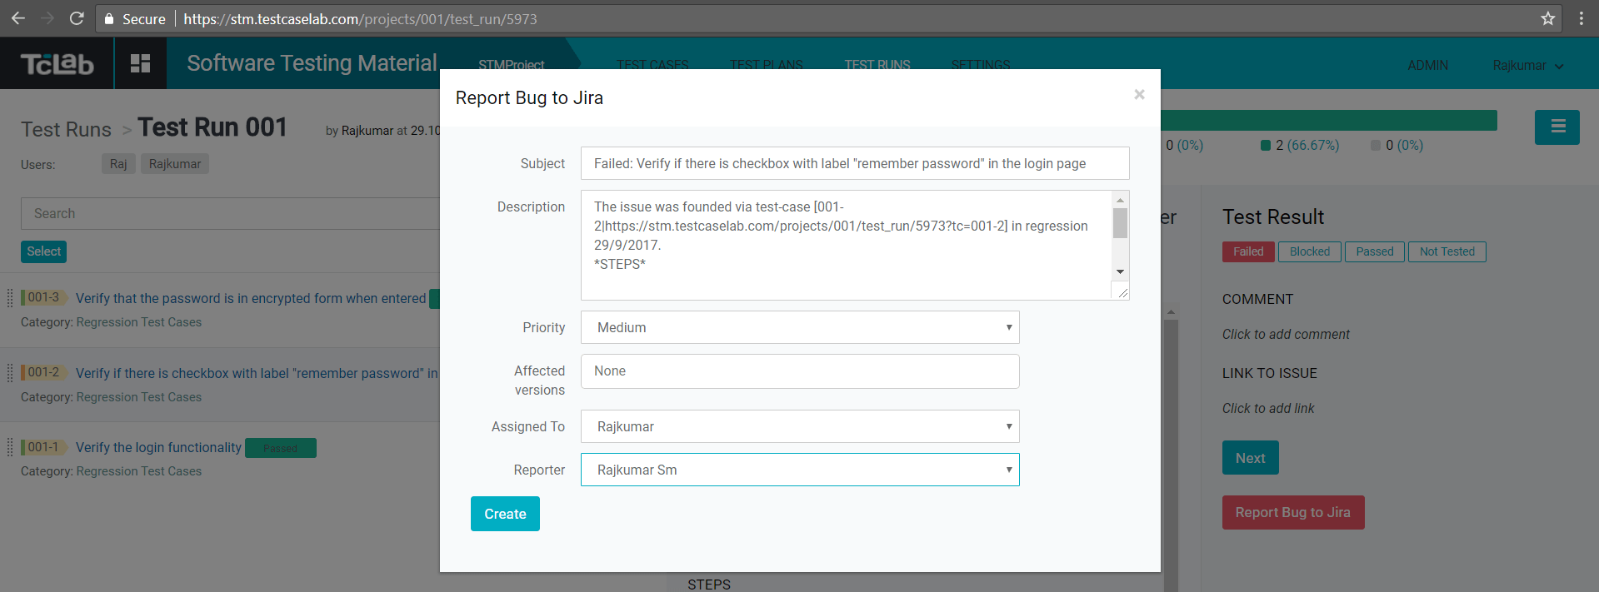Click Regression Test Cases category under 001-1
The width and height of the screenshot is (1599, 592).
click(x=138, y=471)
